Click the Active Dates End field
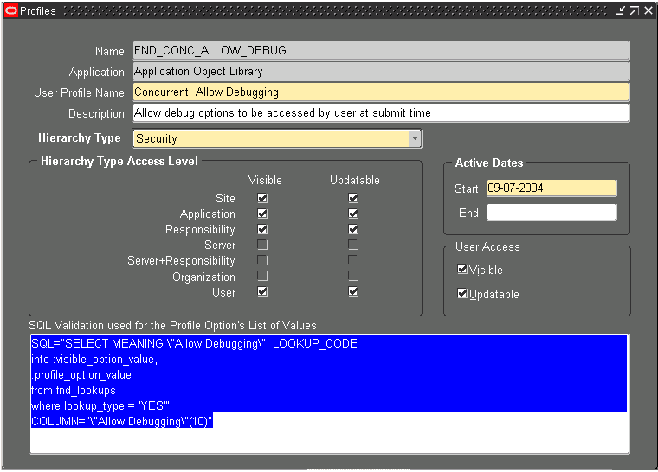 click(x=552, y=213)
